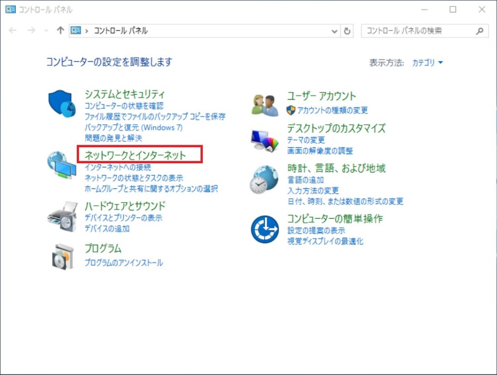Click the back navigation arrow
The image size is (497, 375).
coord(13,31)
